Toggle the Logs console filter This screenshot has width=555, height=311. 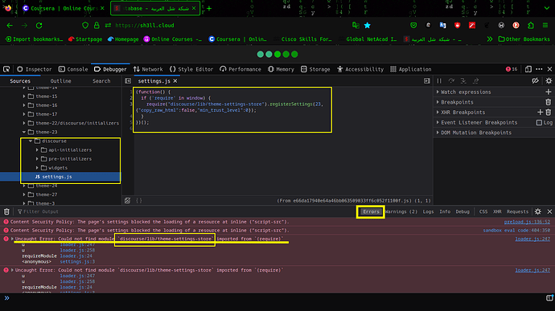point(428,211)
